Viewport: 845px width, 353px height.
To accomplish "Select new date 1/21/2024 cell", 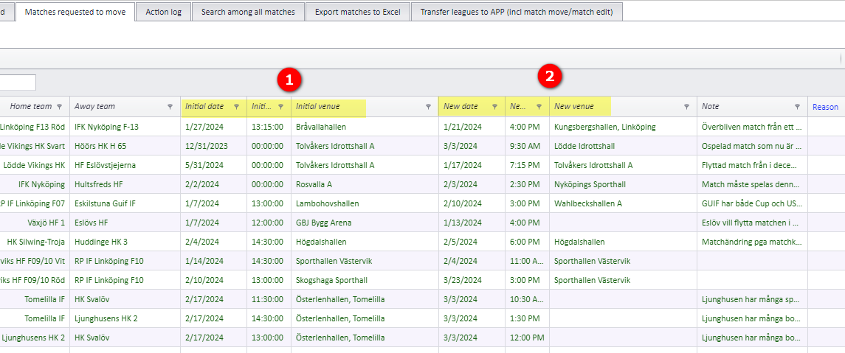I will tap(472, 127).
